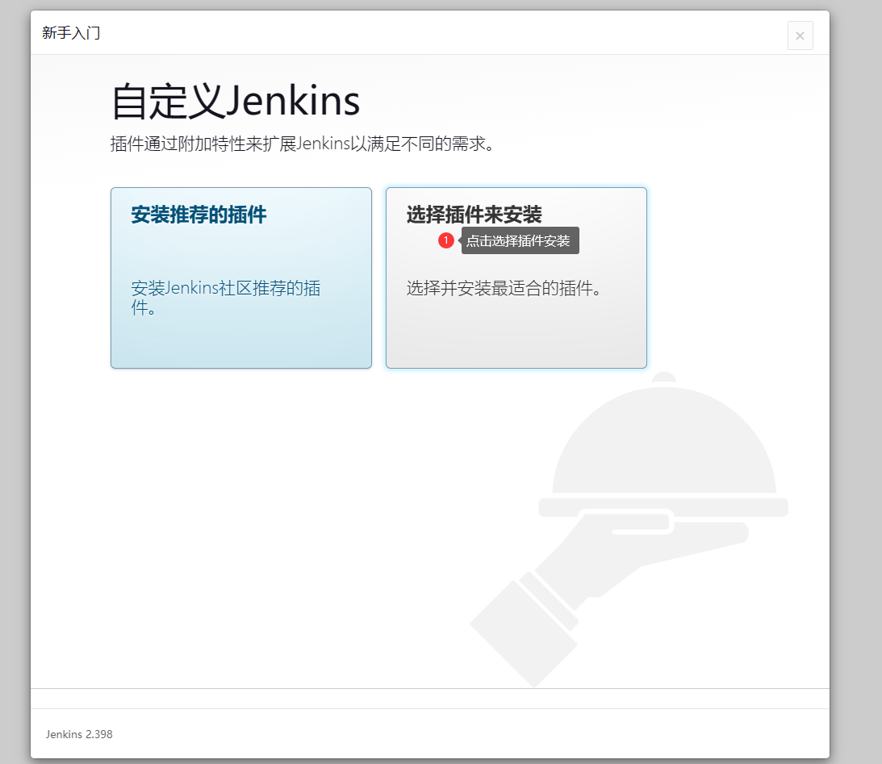This screenshot has height=764, width=882.
Task: Click the 插件通过附加特性来扩展Jenkins description line
Action: (303, 144)
